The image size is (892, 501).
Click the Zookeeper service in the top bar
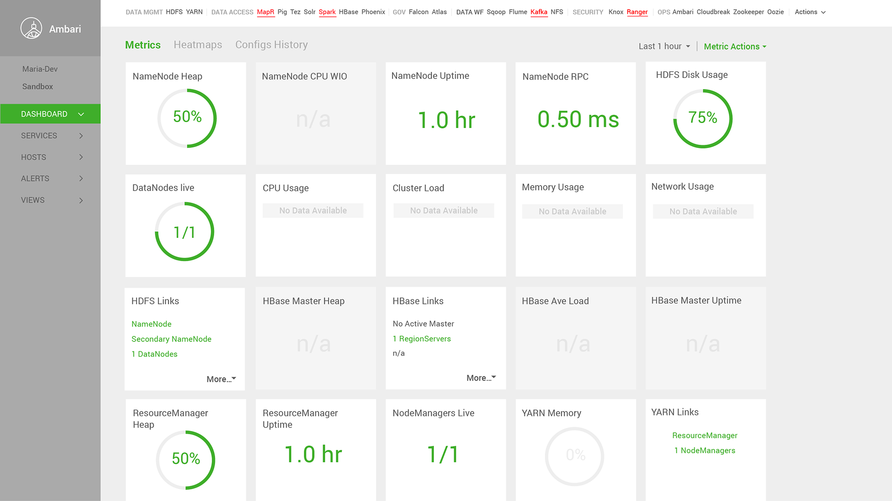[748, 12]
